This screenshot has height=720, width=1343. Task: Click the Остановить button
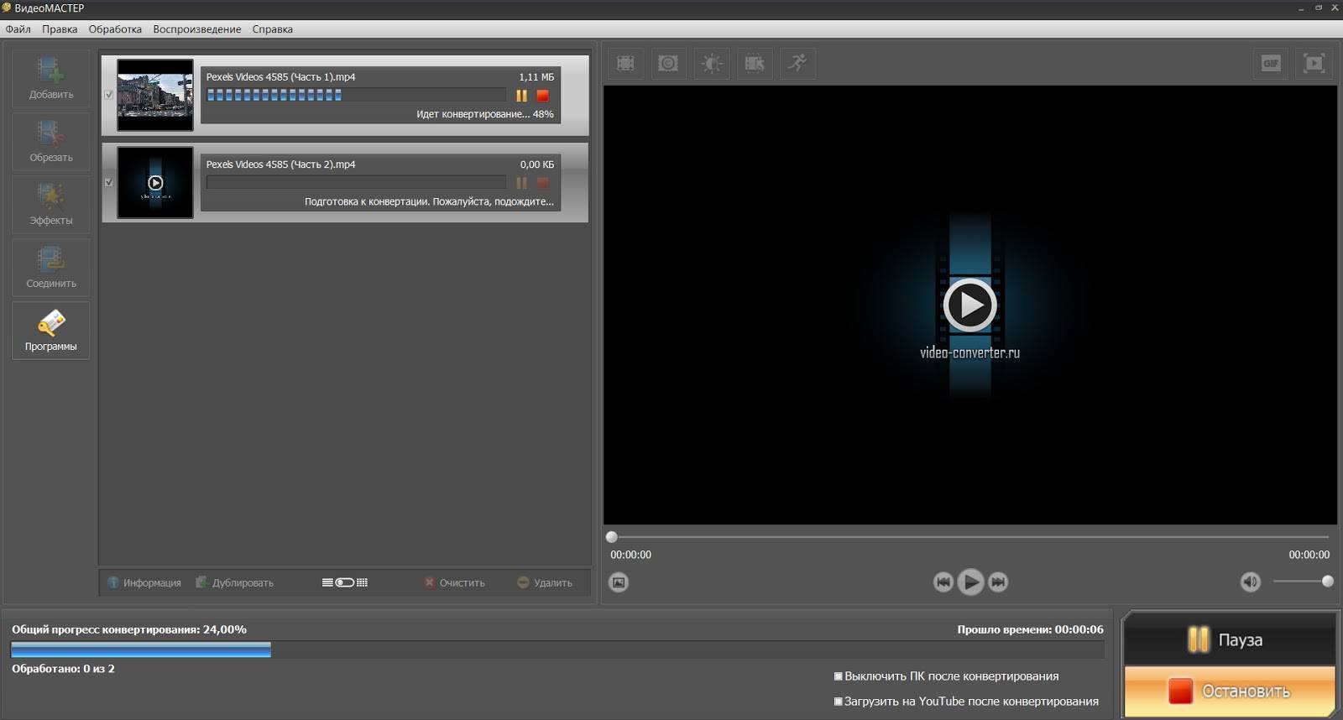coord(1229,691)
